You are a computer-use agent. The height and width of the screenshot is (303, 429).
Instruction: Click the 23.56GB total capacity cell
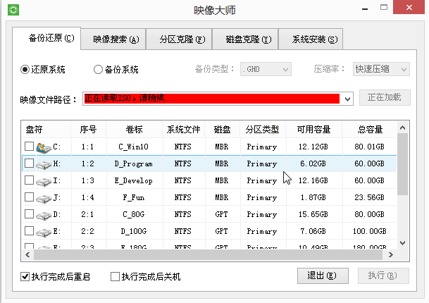click(x=369, y=197)
